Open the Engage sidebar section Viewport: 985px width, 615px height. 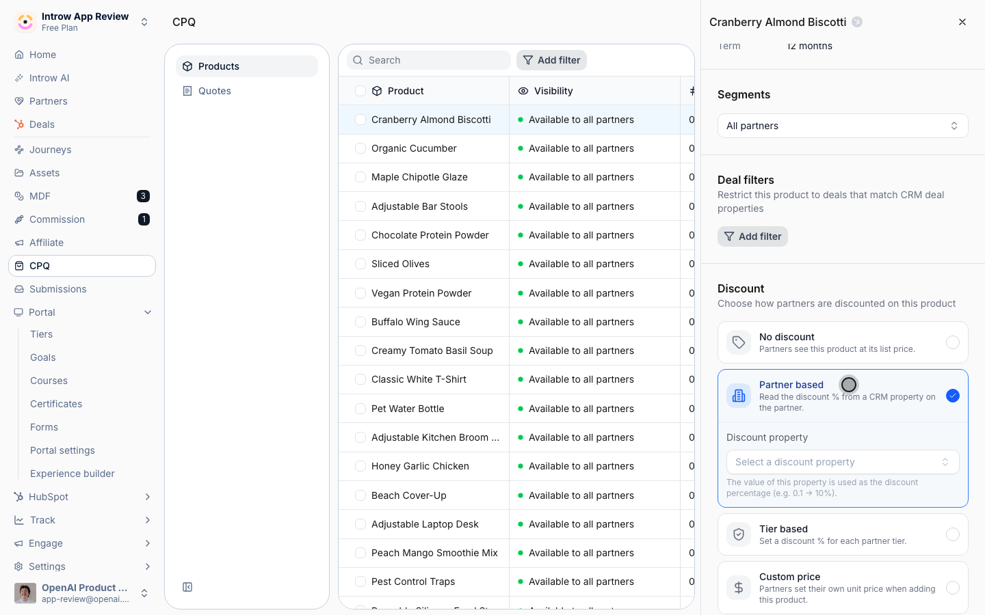82,543
